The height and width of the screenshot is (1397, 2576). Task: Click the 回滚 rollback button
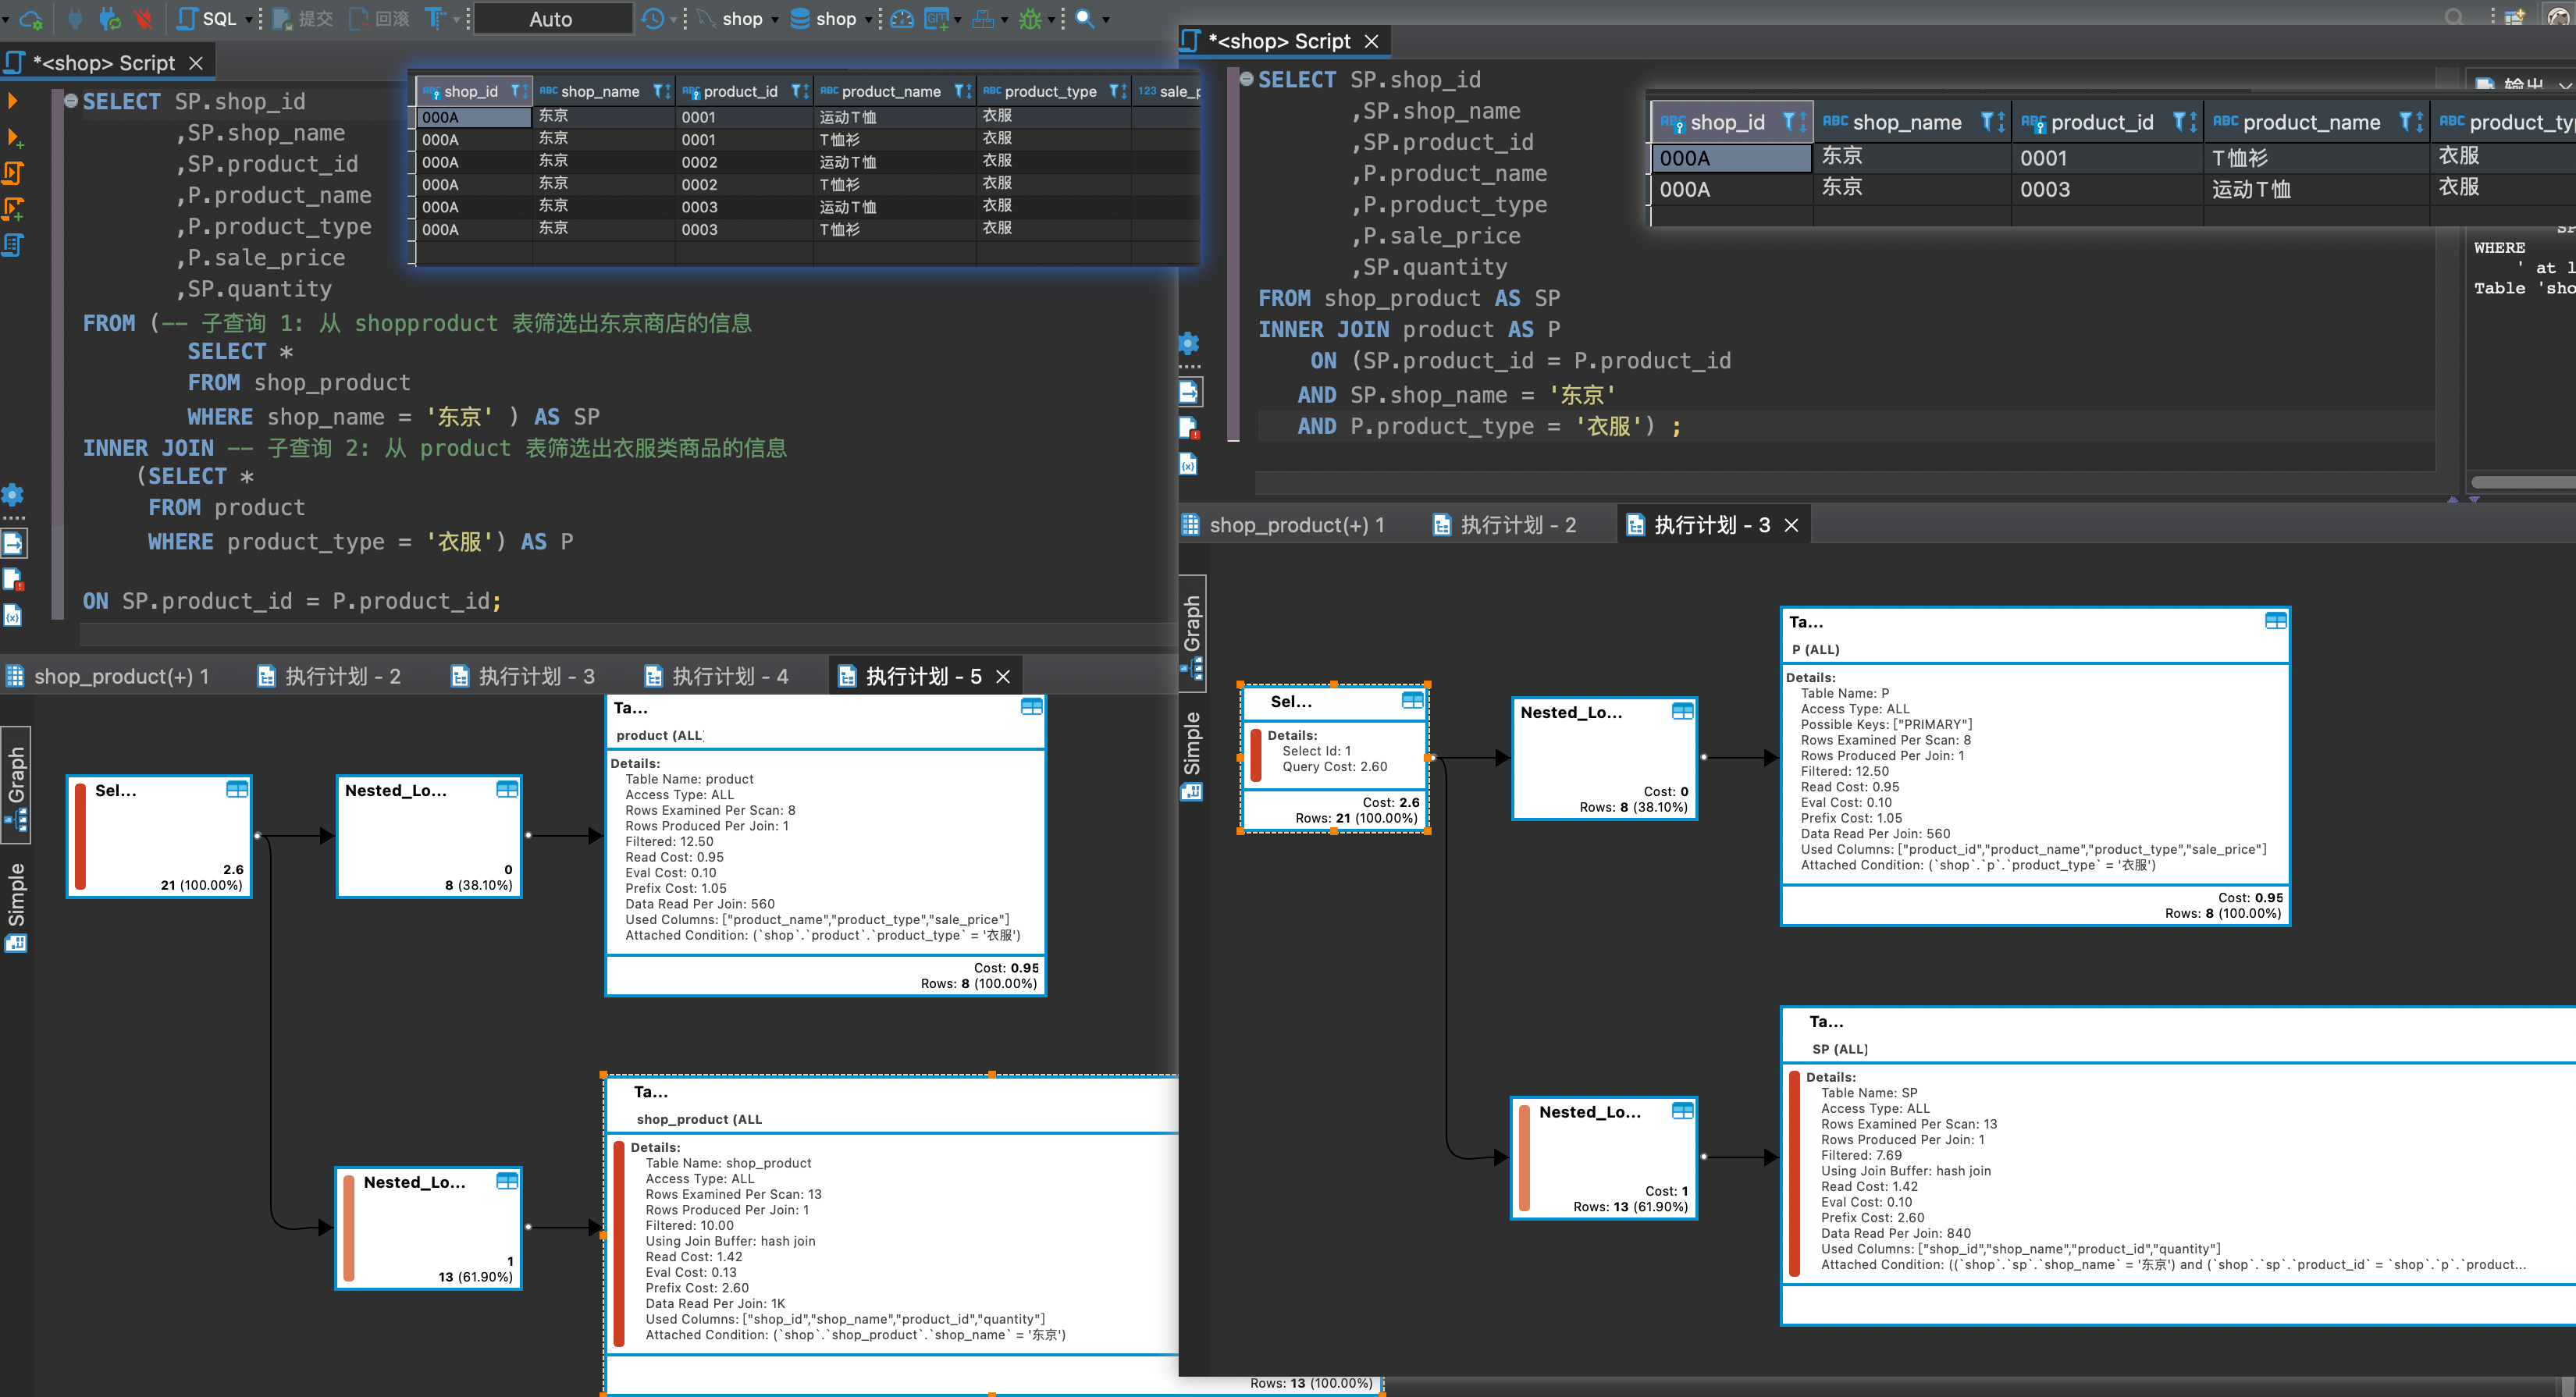379,19
